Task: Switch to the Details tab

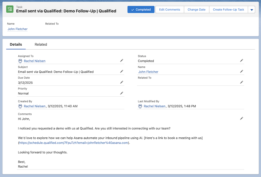Action: (16, 44)
